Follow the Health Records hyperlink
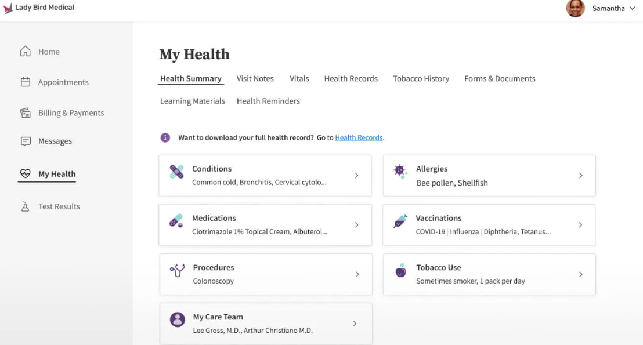643x345 pixels. pyautogui.click(x=359, y=138)
